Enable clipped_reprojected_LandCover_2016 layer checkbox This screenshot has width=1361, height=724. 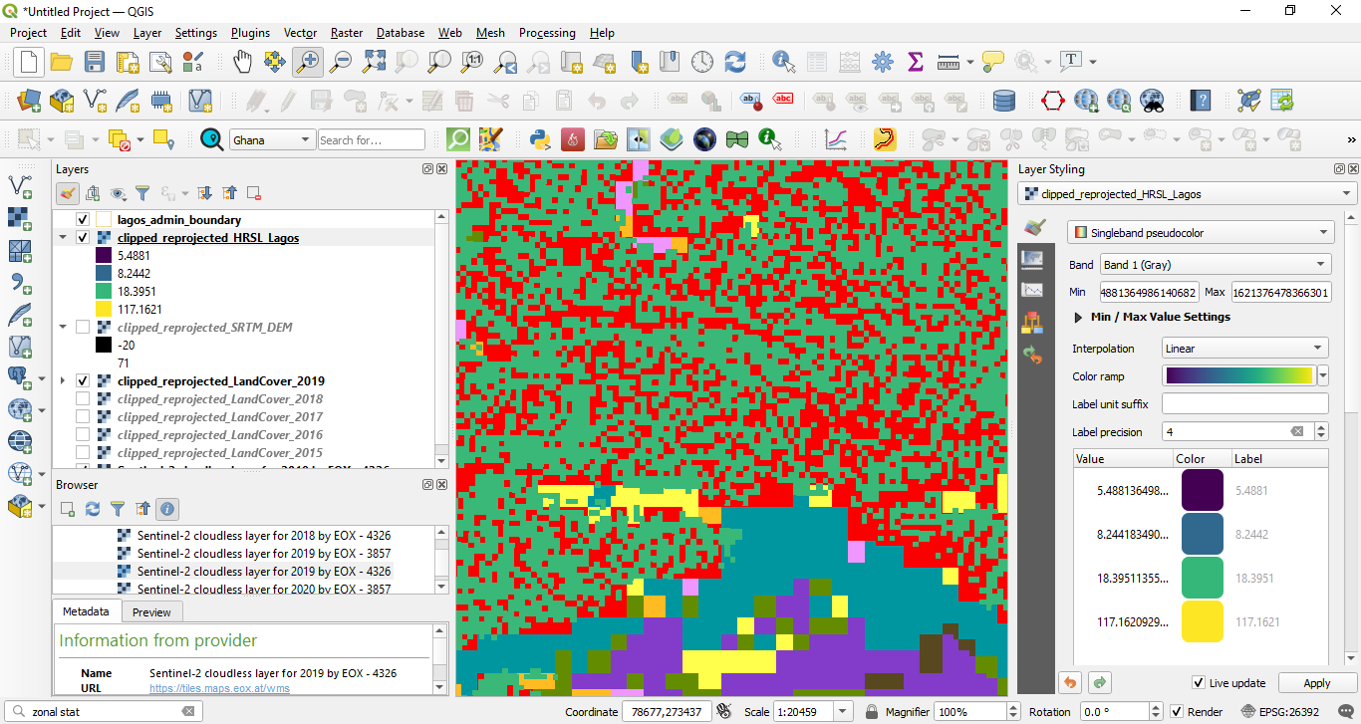pyautogui.click(x=83, y=435)
